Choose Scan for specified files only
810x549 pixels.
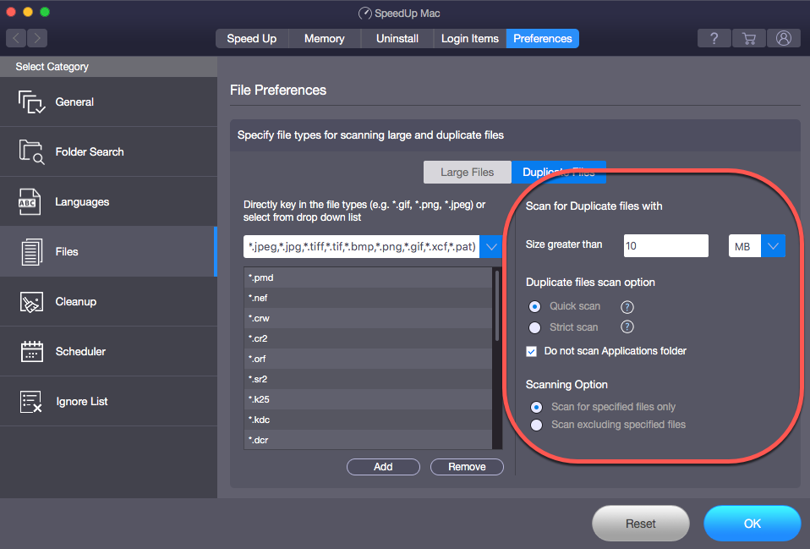coord(537,408)
